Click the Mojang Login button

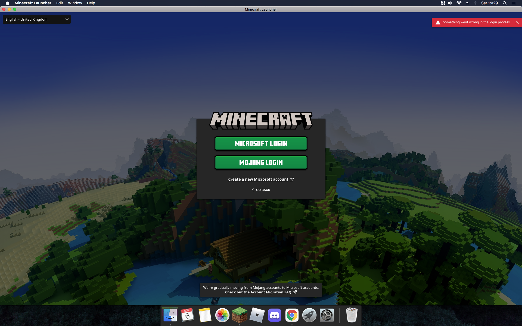point(261,162)
